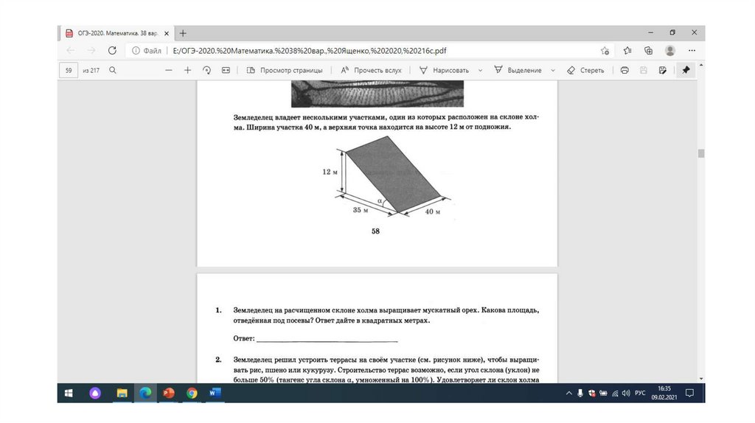This screenshot has height=423, width=755.
Task: Open the Windows Start menu
Action: (69, 394)
